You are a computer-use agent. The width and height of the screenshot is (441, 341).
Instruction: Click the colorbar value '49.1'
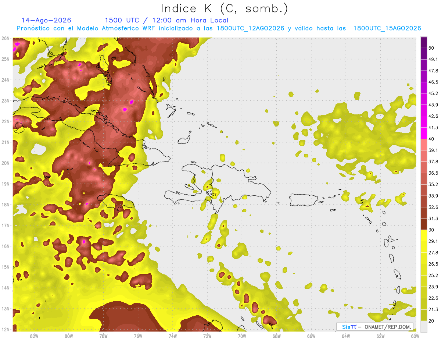[x=433, y=59]
